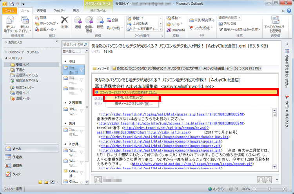Viewport: 294px width, 194px height.
Task: Switch to 連絡先 contacts view
Action: (31, 165)
